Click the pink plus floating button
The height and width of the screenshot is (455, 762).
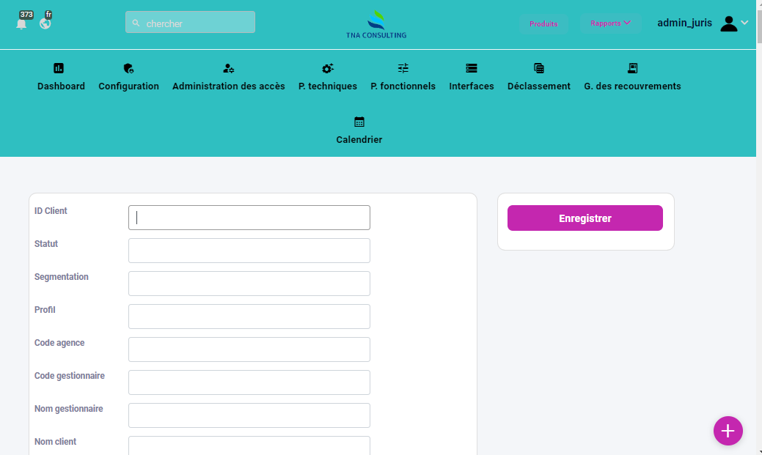click(x=728, y=431)
